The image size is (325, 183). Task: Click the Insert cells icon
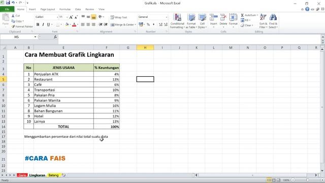[213, 17]
